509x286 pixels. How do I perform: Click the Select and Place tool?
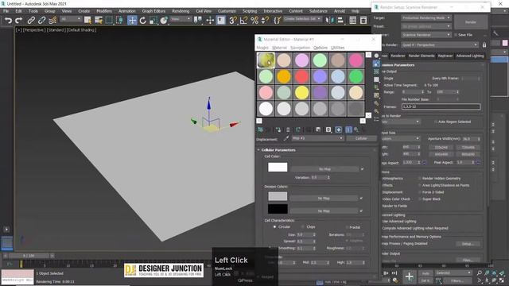tap(164, 21)
